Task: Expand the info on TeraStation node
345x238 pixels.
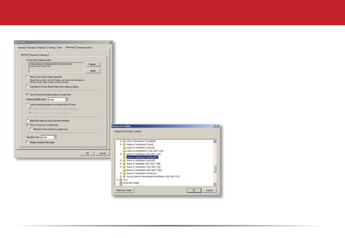Action: pos(121,141)
